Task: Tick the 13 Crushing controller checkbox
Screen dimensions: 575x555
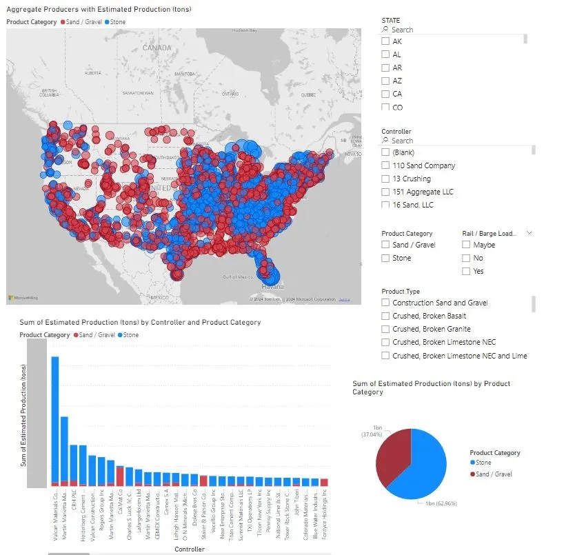Action: click(385, 179)
